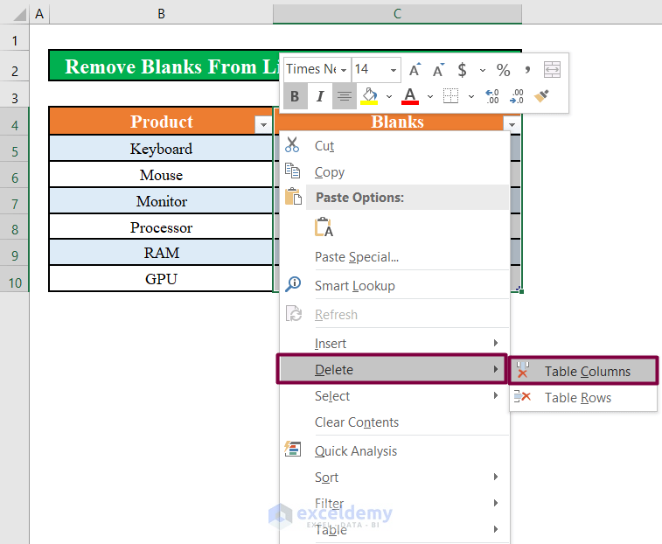The height and width of the screenshot is (544, 662).
Task: Choose Paste Special from the menu
Action: (x=394, y=257)
